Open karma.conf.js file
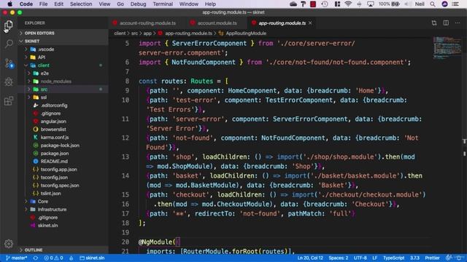Viewport: 467px width, 262px height. pyautogui.click(x=55, y=138)
